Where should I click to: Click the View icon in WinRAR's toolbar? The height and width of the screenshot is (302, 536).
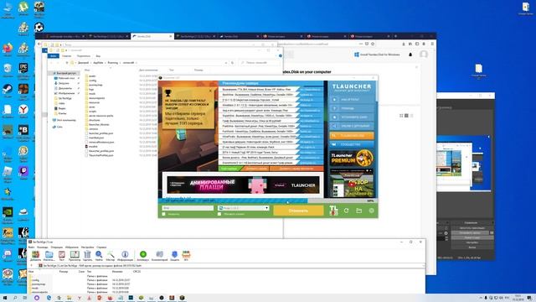[x=75, y=256]
